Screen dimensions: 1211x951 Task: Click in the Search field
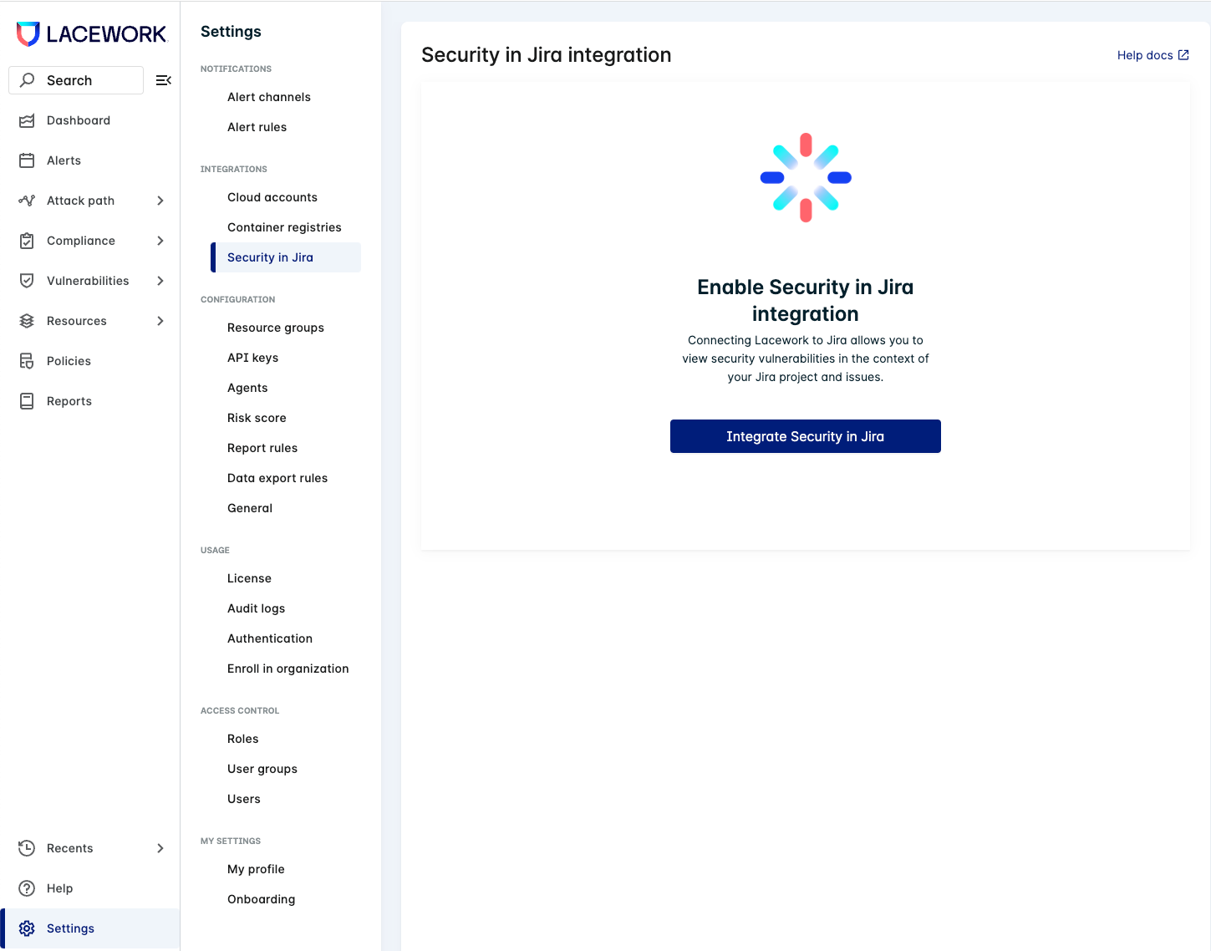point(76,80)
